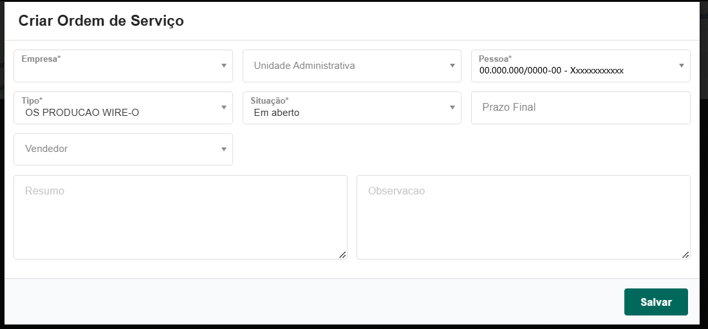Select the OS PRODUCAO WIRE-O type value
The width and height of the screenshot is (708, 329).
point(82,113)
